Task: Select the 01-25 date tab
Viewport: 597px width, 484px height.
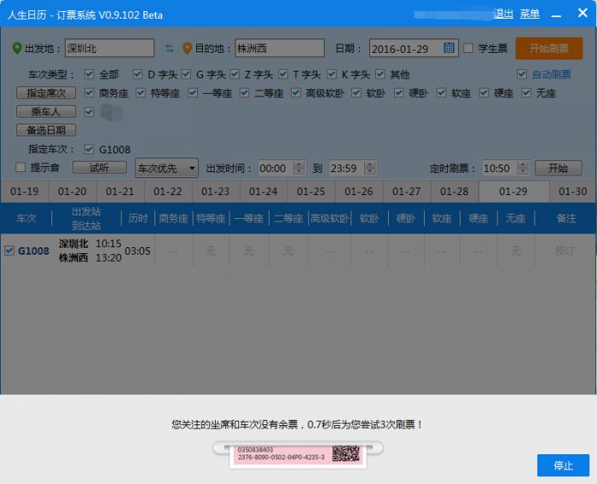Action: (310, 192)
